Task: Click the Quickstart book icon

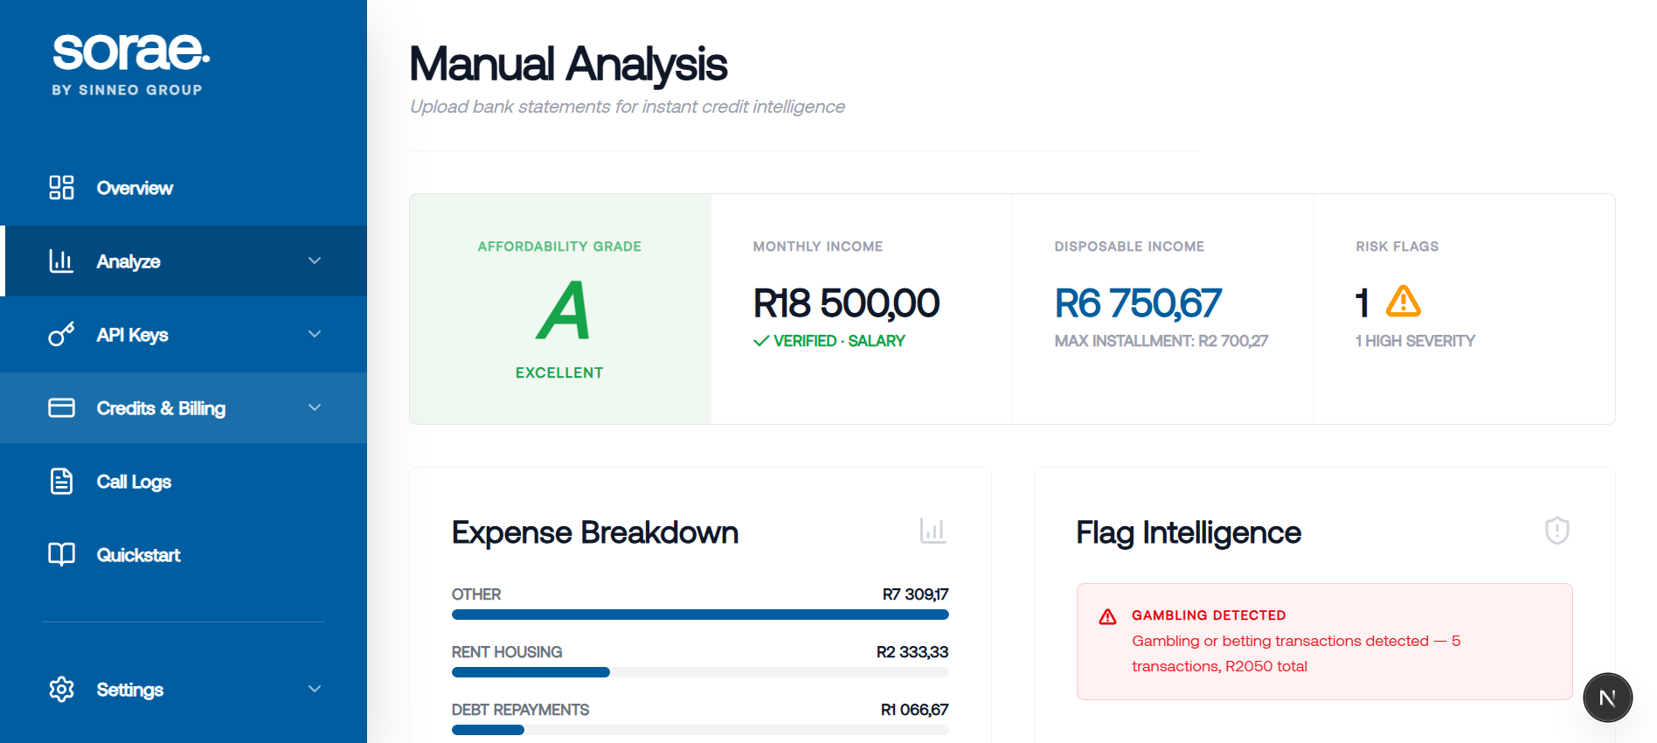Action: tap(61, 555)
